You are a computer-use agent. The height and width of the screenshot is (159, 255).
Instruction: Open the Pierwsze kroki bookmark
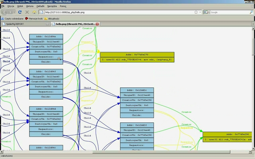click(x=34, y=19)
